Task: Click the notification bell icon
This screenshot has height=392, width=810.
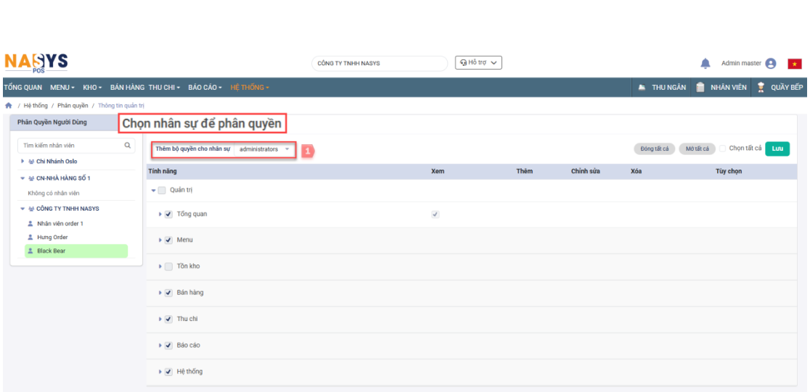Action: coord(705,64)
